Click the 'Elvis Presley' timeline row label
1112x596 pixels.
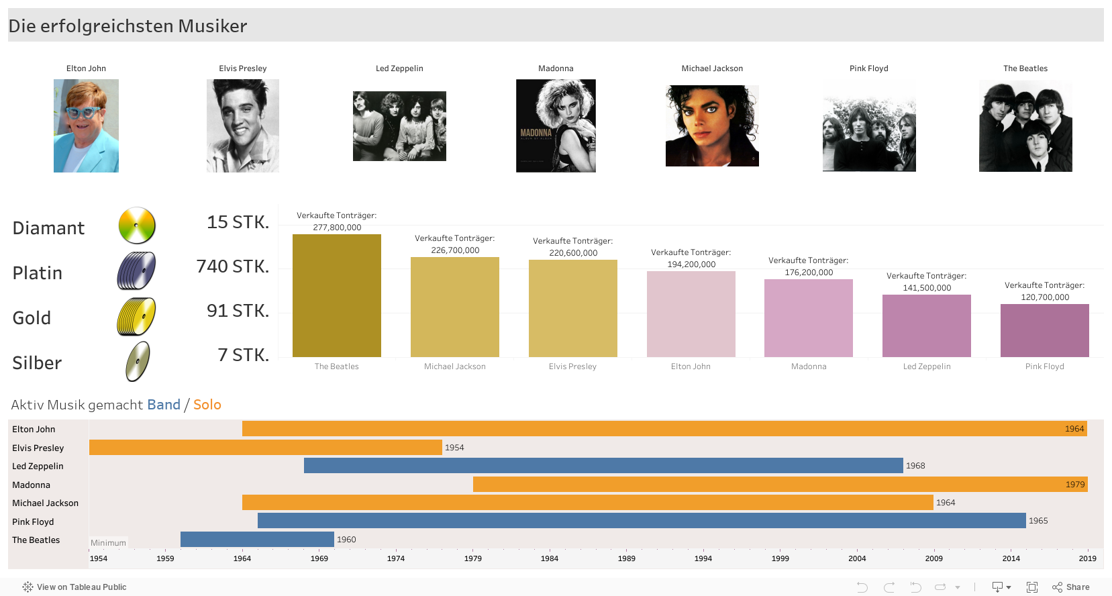click(x=38, y=448)
